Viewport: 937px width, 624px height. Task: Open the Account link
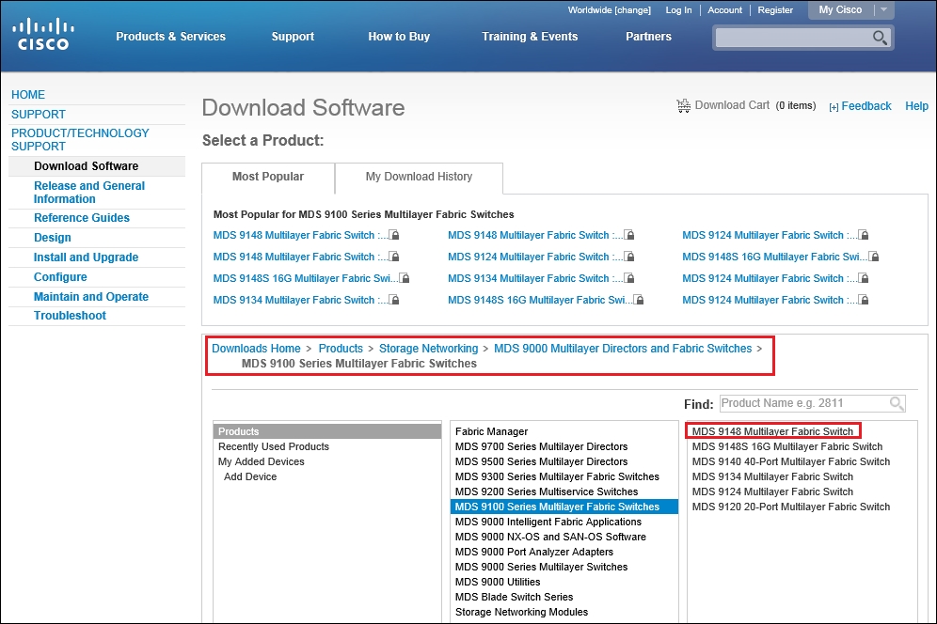[x=724, y=10]
